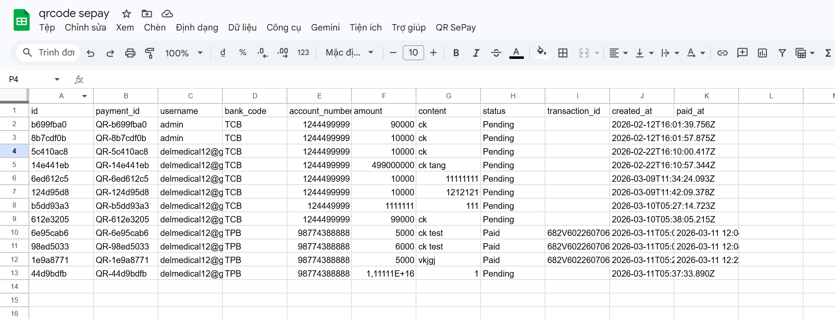Viewport: 835px width, 319px height.
Task: Expand the font family dropdown
Action: (349, 53)
